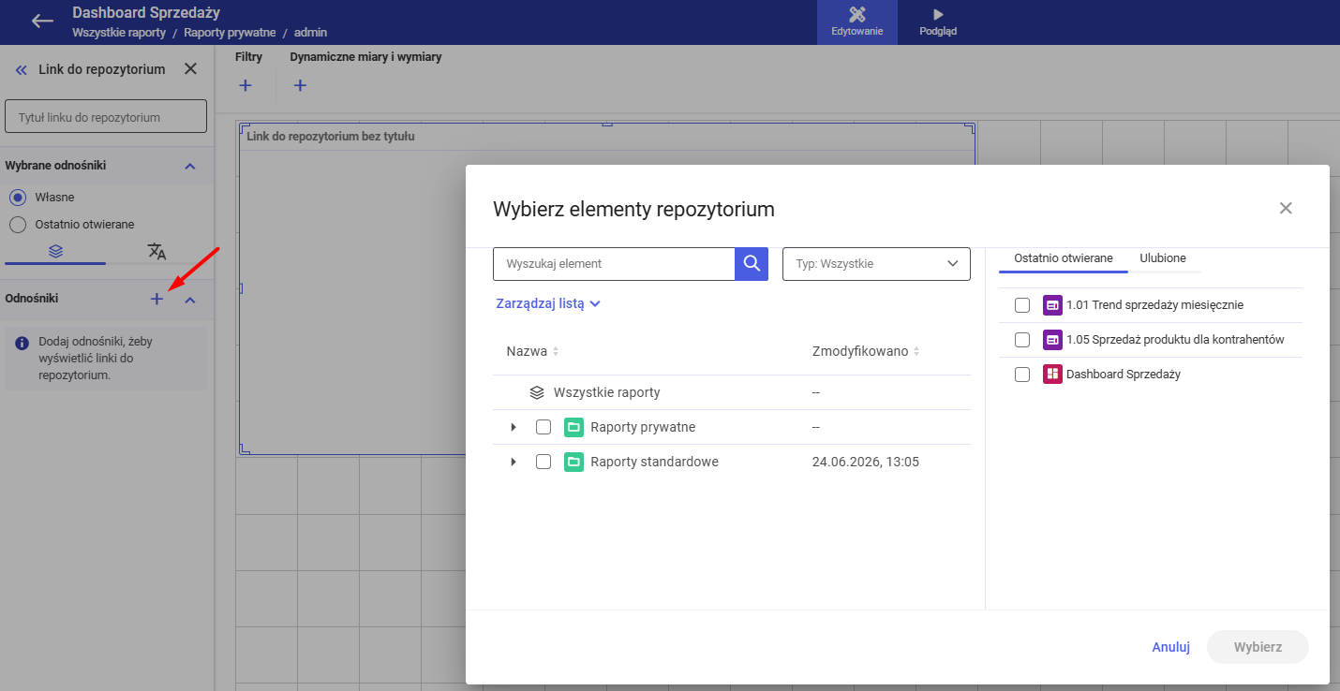
Task: Click Raporty prywatne in the breadcrumb
Action: [230, 33]
